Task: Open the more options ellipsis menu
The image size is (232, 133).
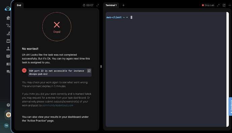Action: tap(230, 5)
